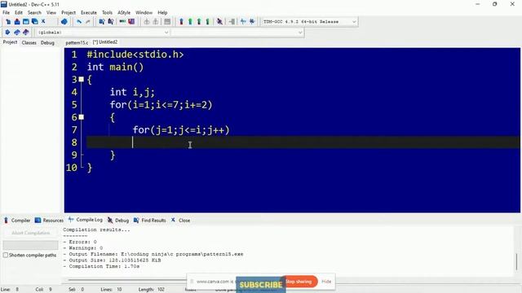Screen dimensions: 522x293
Task: Click the 'Output Filename' log line
Action: point(153,254)
